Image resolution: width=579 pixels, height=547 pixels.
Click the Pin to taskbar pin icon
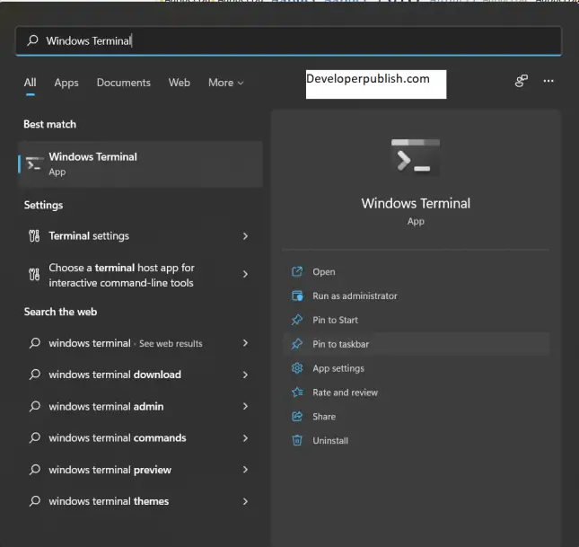(297, 344)
